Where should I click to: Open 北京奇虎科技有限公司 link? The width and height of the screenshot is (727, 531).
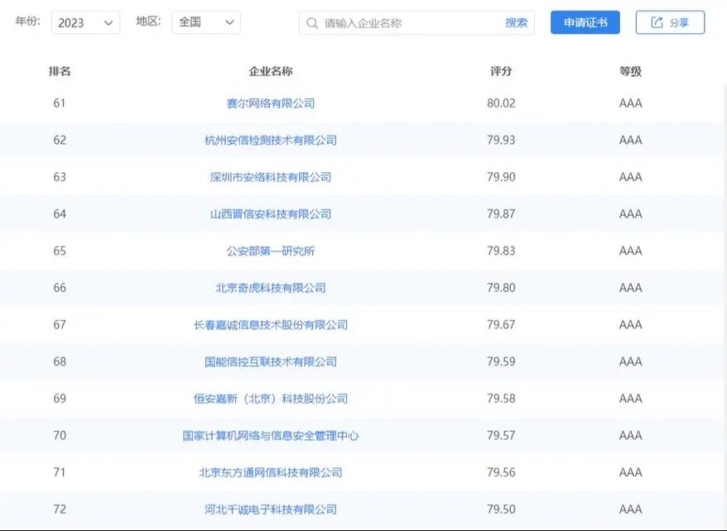pos(270,288)
